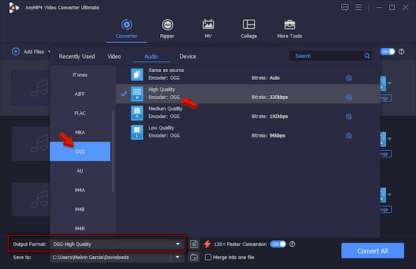
Task: Open the Converter tab
Action: point(127,29)
